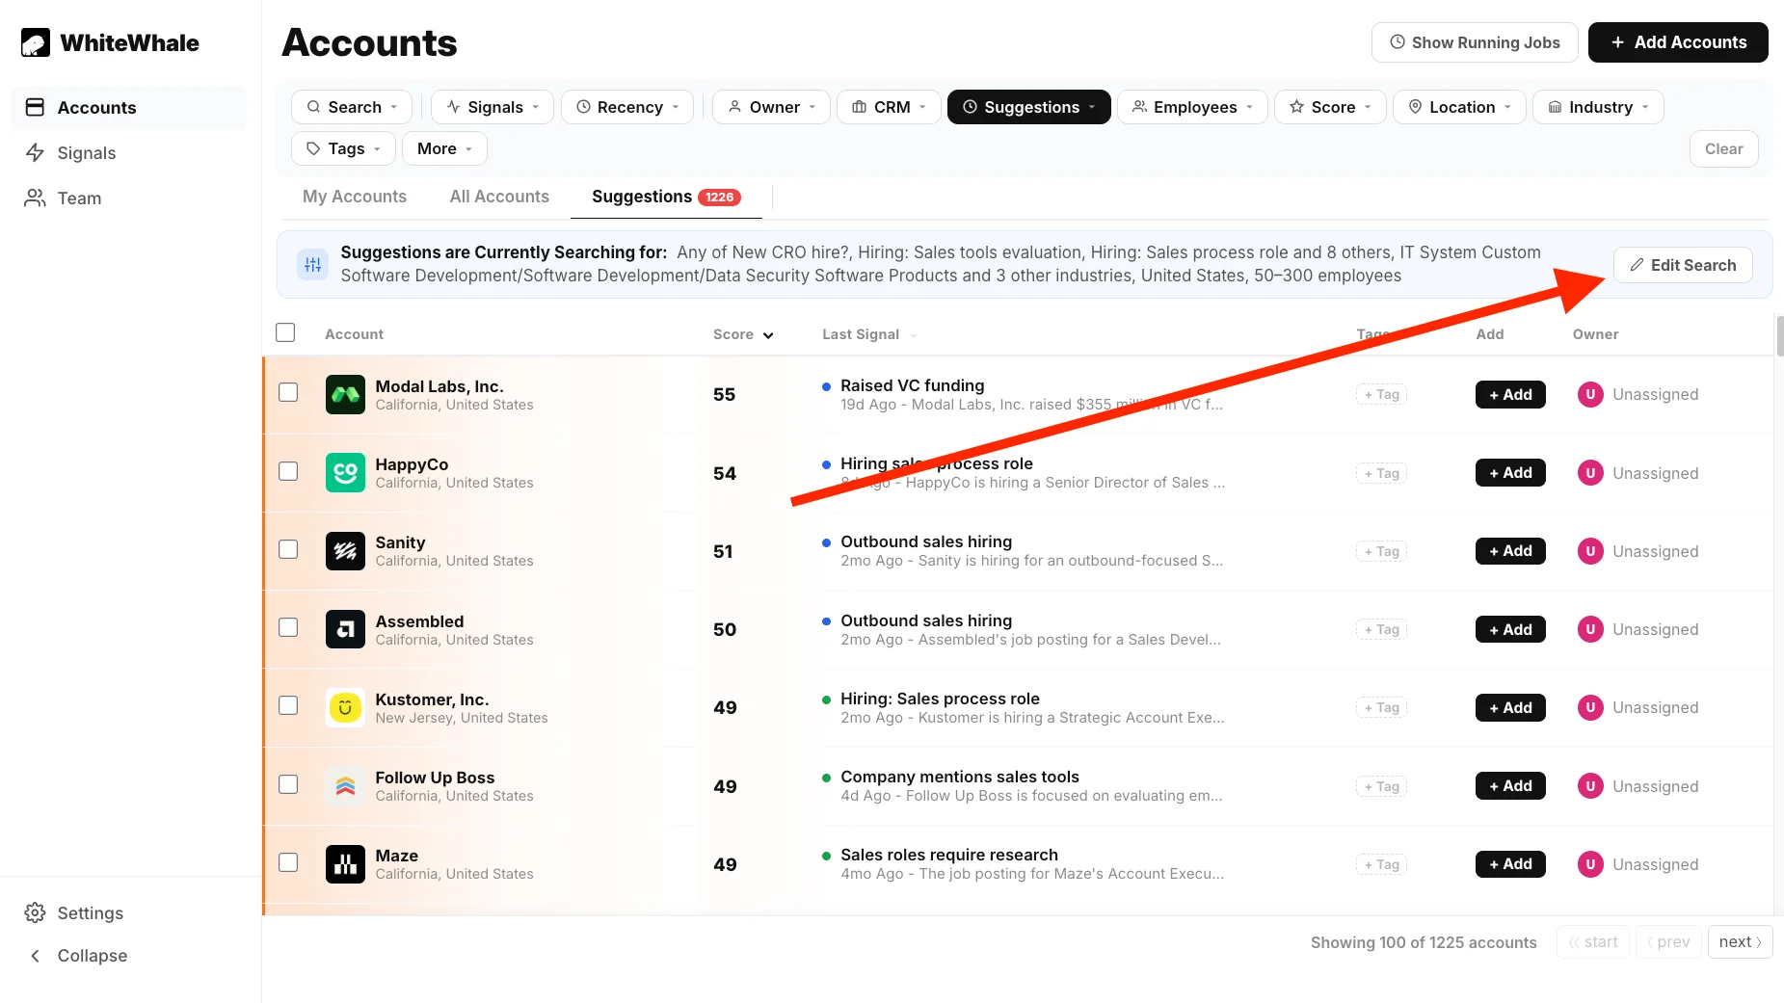Go to Accounts in sidebar
Screen dimensions: 1784x1003
[x=129, y=107]
